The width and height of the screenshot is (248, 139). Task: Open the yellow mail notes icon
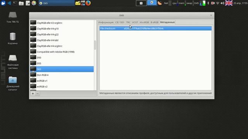(x=77, y=3)
